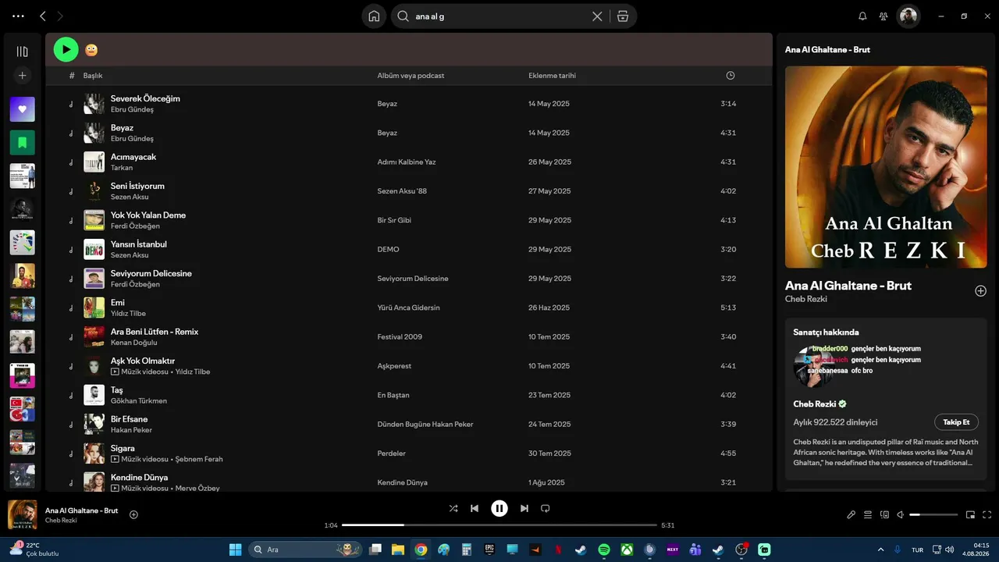Select the song Sigara

pos(123,448)
